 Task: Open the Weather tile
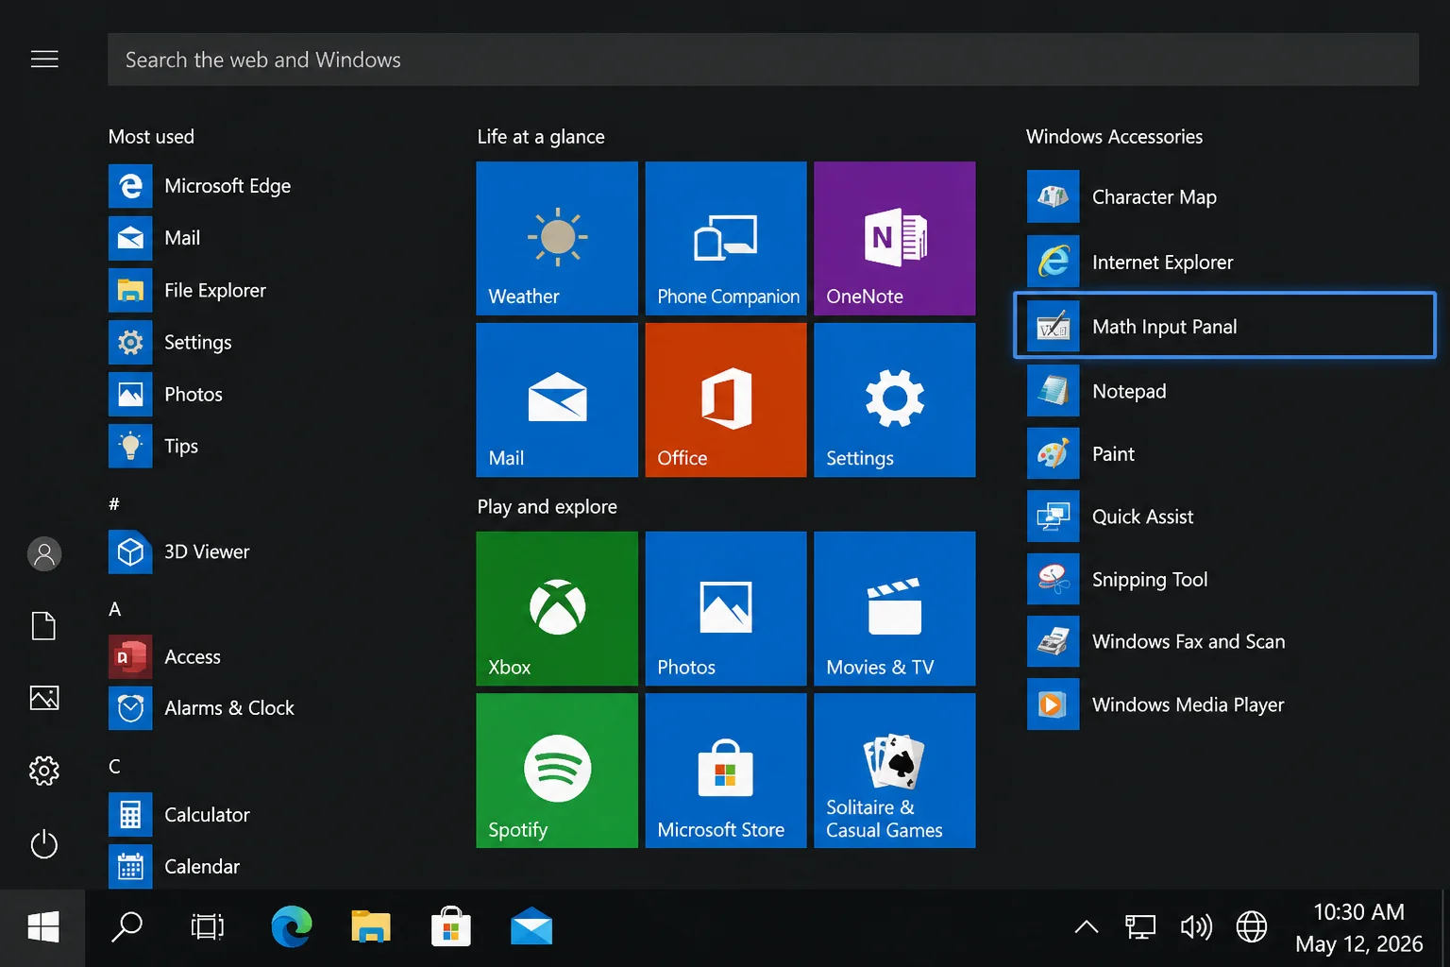(557, 238)
